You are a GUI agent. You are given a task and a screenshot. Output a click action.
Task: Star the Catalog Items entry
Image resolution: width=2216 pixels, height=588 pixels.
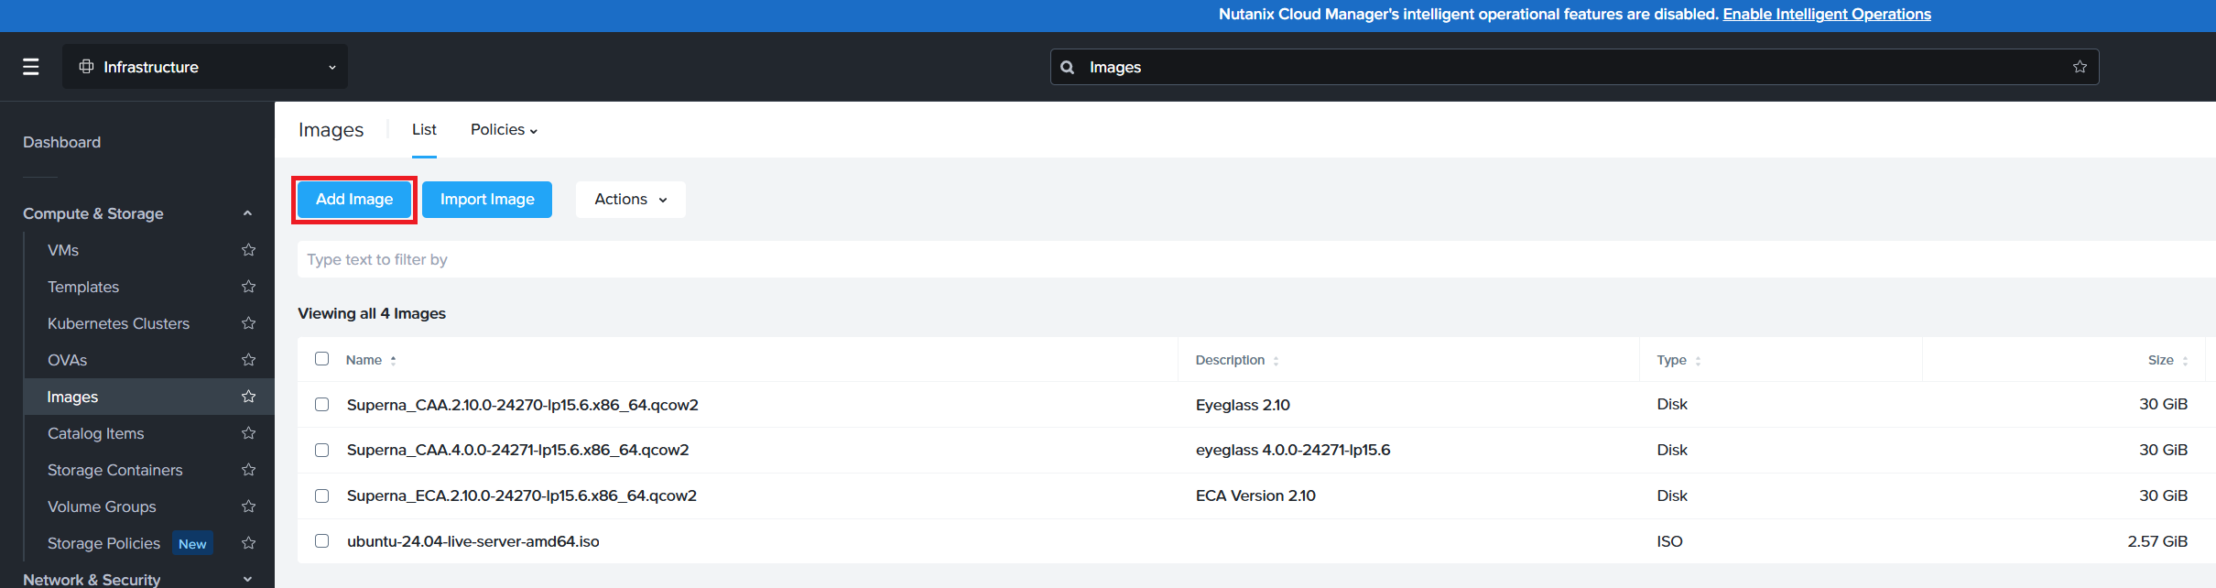[248, 433]
